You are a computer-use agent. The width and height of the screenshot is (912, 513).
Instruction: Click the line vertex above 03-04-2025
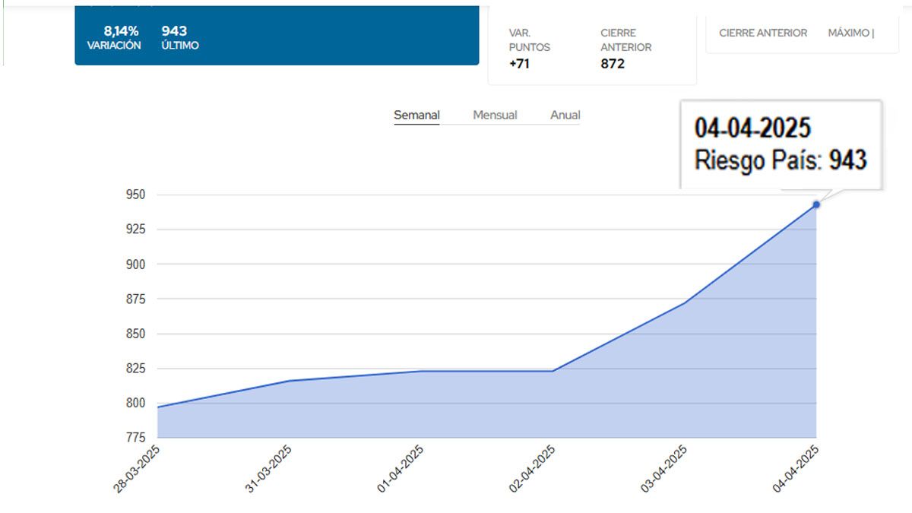(x=685, y=302)
